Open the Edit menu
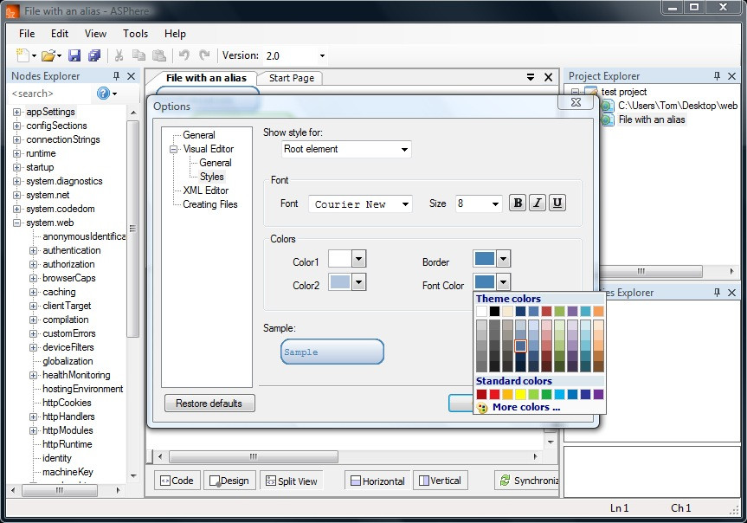This screenshot has height=523, width=747. [x=60, y=34]
